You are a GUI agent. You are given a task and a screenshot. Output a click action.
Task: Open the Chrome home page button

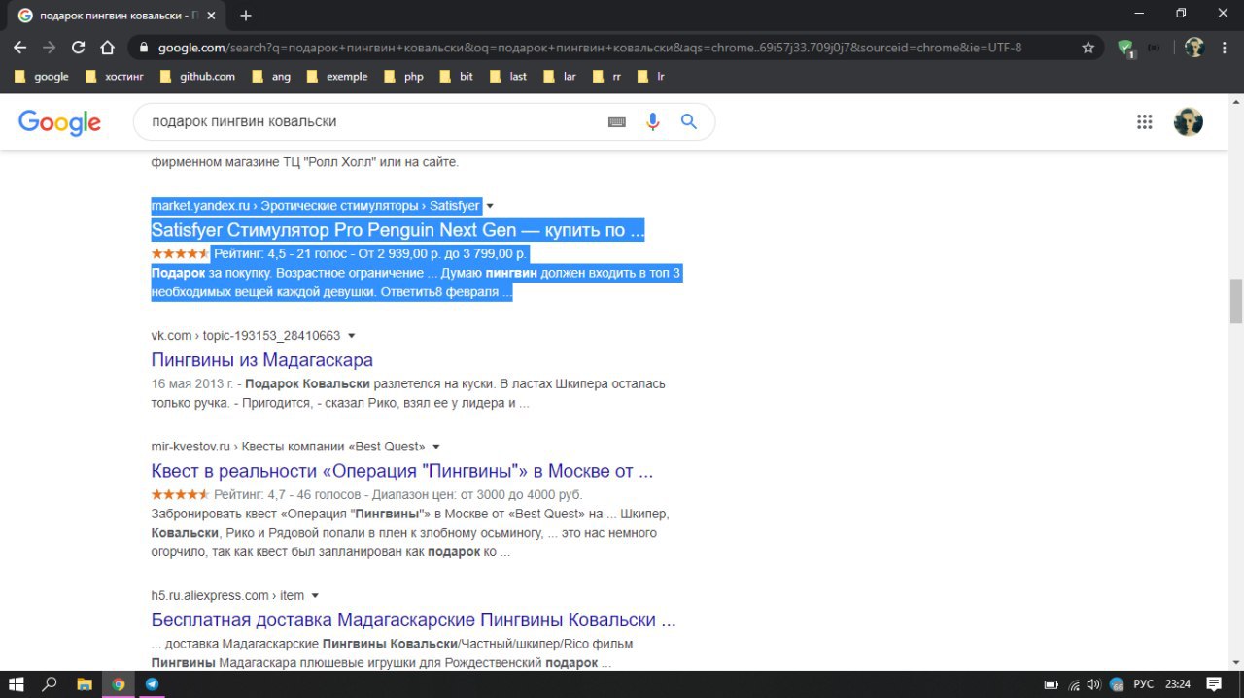point(108,47)
